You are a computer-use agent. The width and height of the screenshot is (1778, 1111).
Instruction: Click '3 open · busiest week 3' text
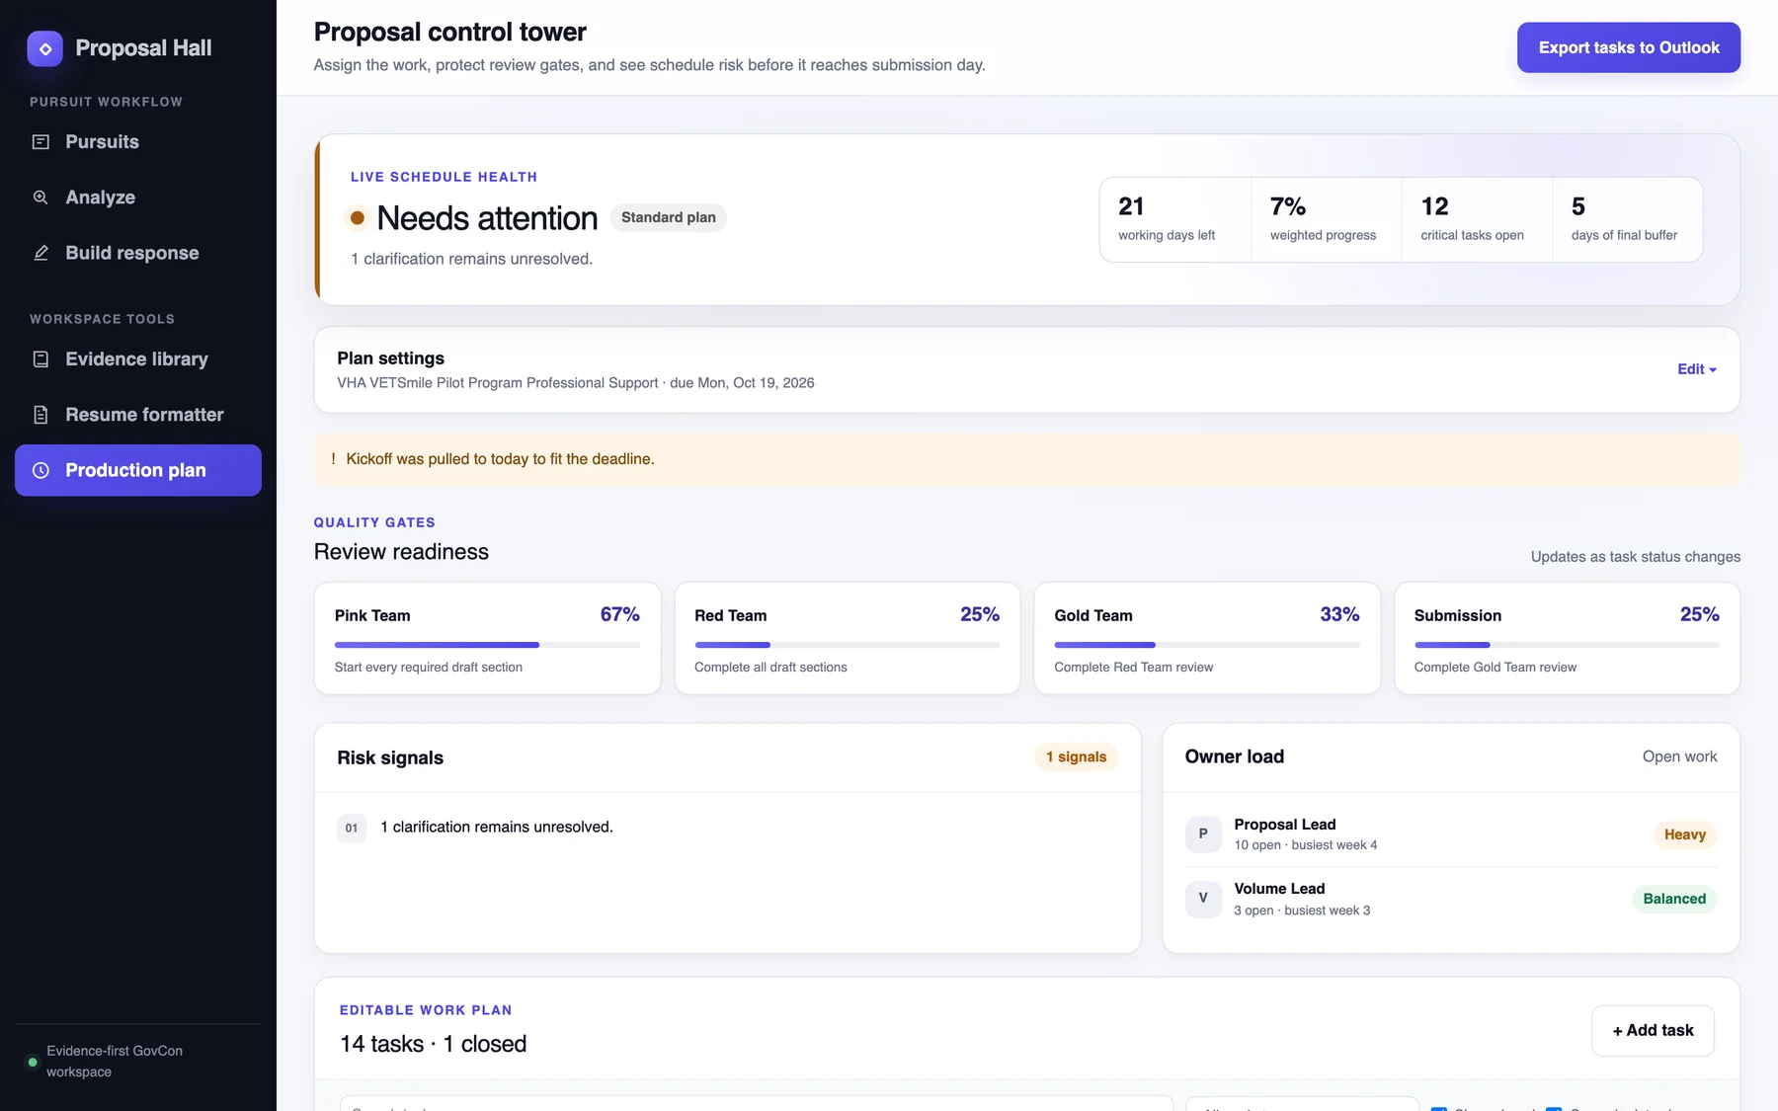point(1302,911)
